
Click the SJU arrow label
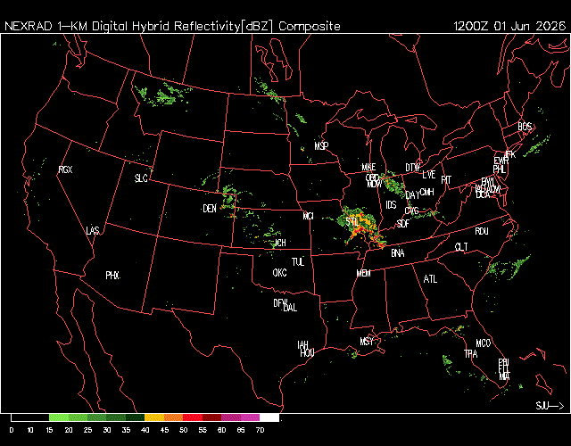550,405
